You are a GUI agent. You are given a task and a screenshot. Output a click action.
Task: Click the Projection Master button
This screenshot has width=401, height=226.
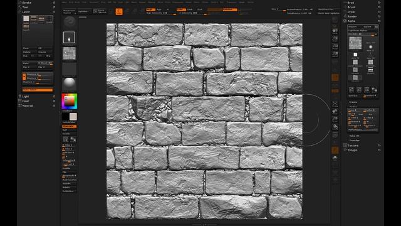pyautogui.click(x=69, y=11)
